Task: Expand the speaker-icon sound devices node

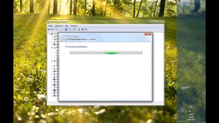Action: (x=52, y=66)
